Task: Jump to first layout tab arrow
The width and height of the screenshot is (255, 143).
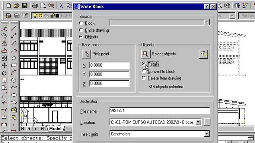Action: click(23, 129)
